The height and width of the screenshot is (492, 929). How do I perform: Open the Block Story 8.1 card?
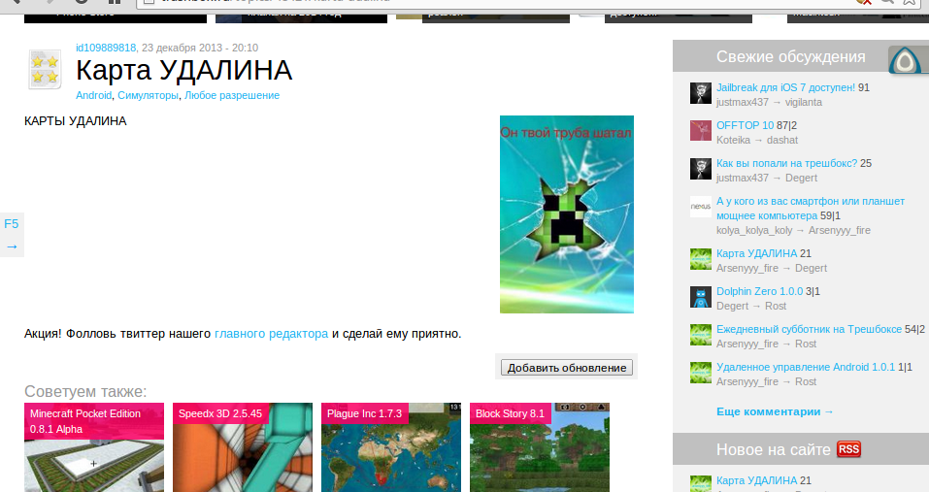tap(540, 447)
